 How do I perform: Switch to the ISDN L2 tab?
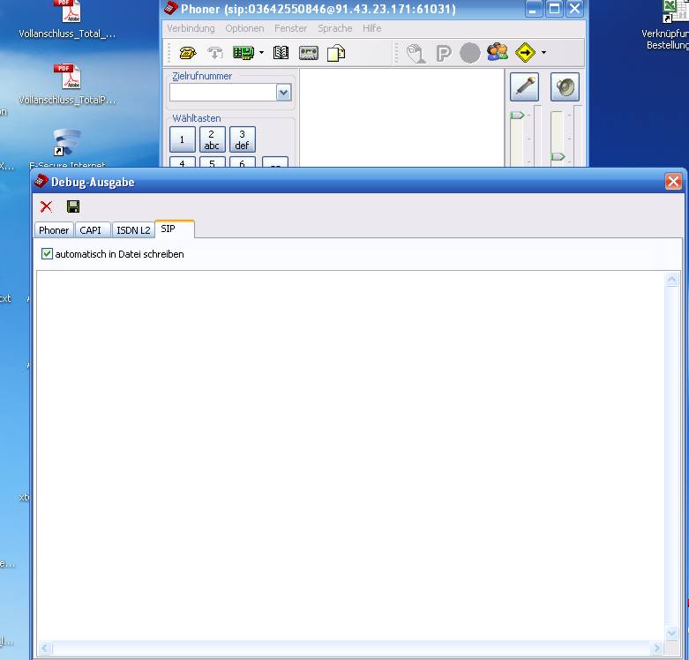pos(133,230)
